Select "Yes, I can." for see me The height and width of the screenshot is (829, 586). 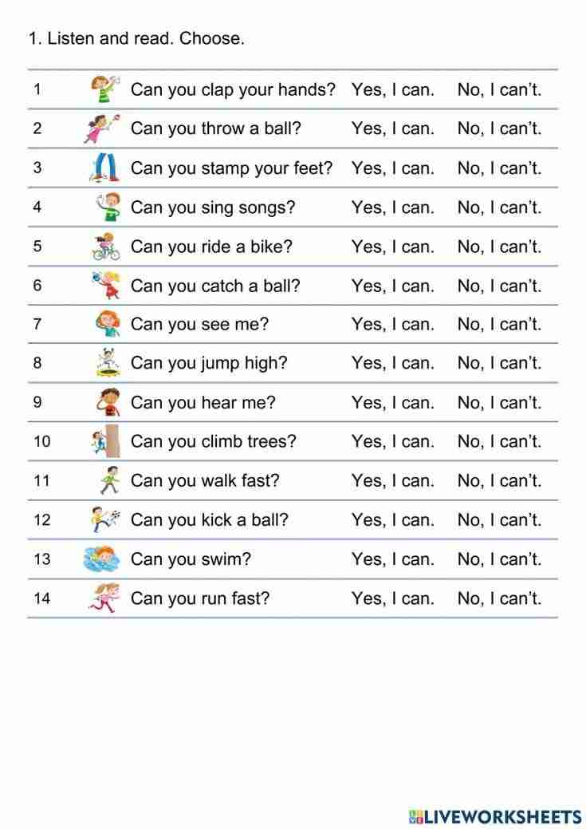[x=393, y=324]
